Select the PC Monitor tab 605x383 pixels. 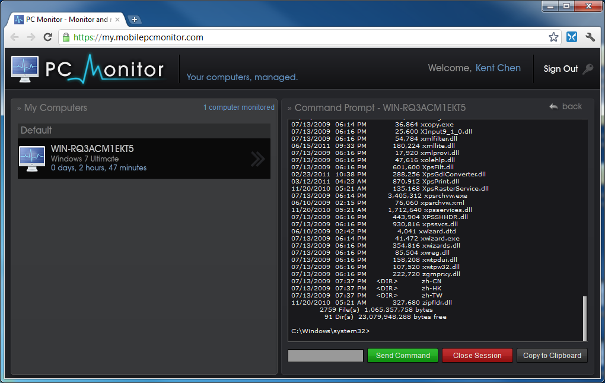66,20
